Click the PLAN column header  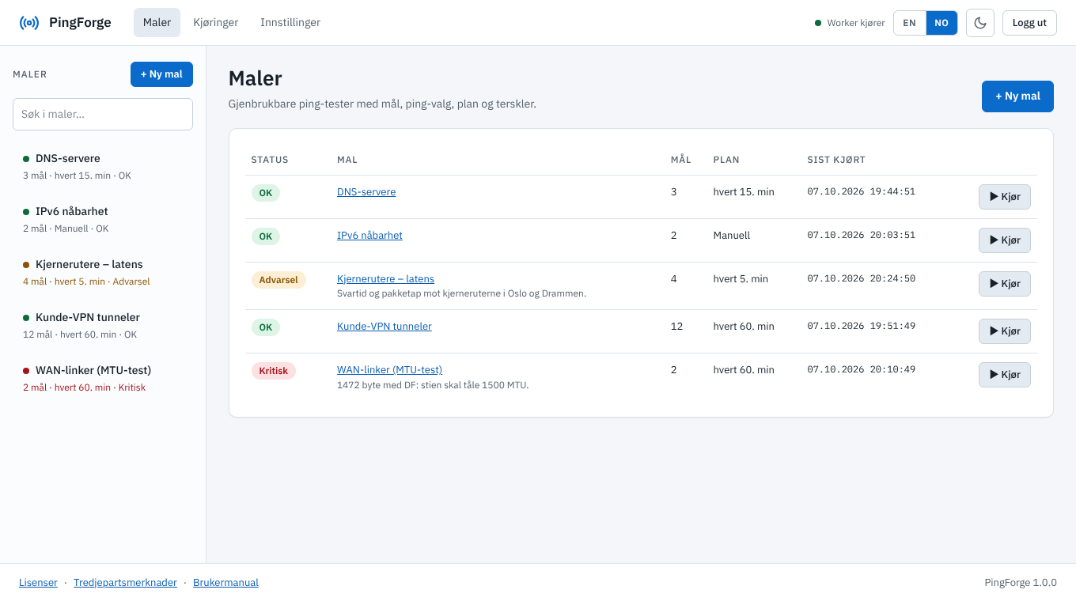click(726, 160)
